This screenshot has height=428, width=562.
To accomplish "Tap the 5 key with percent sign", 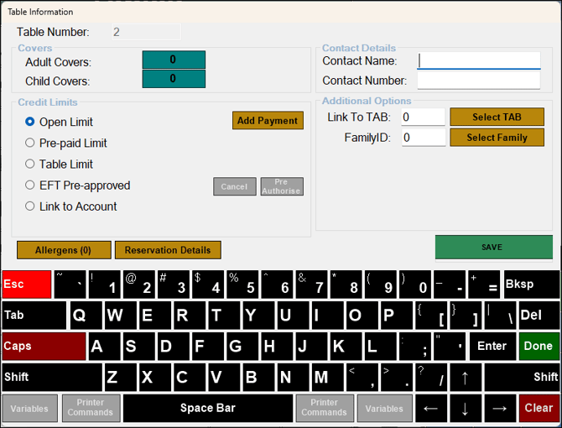I will point(242,284).
